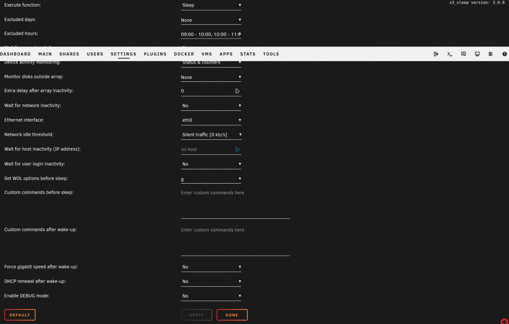Image resolution: width=509 pixels, height=324 pixels.
Task: Open the Stats tab
Action: (x=248, y=54)
